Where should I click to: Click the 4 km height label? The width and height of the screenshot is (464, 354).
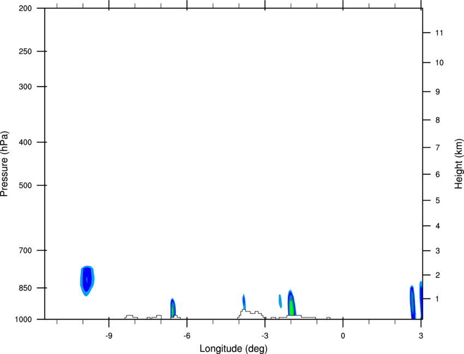point(437,226)
